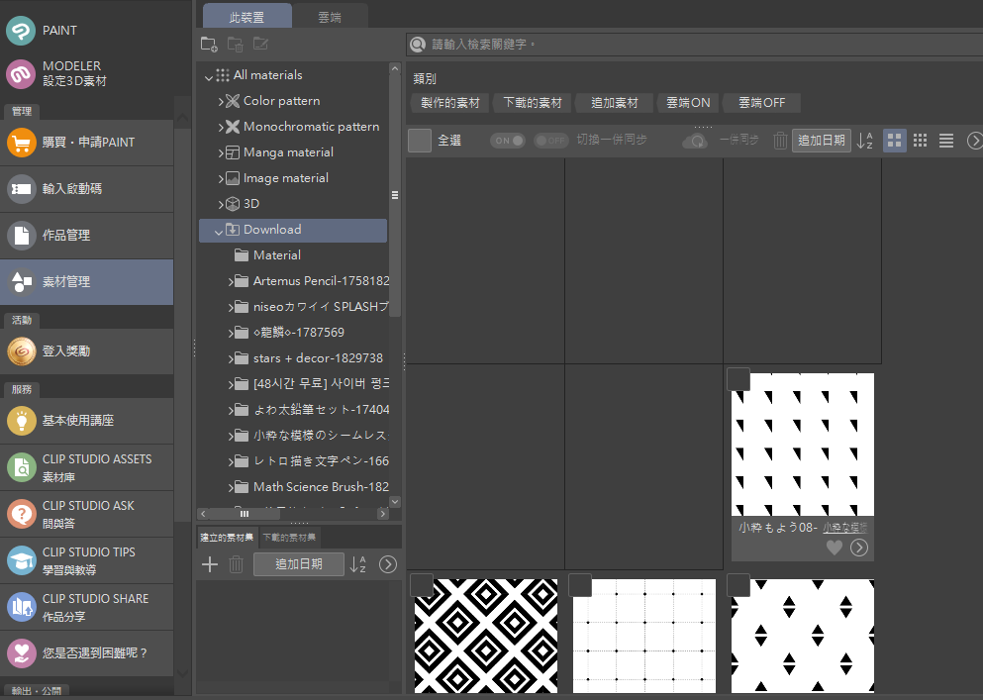Click the 小粋な模様 link under the thumbnail
Screen dimensions: 983x700
845,528
